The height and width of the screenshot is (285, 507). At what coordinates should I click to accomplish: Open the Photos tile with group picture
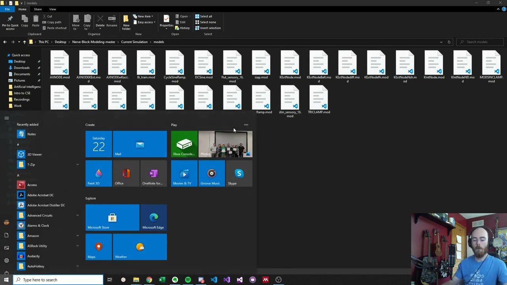click(x=225, y=144)
